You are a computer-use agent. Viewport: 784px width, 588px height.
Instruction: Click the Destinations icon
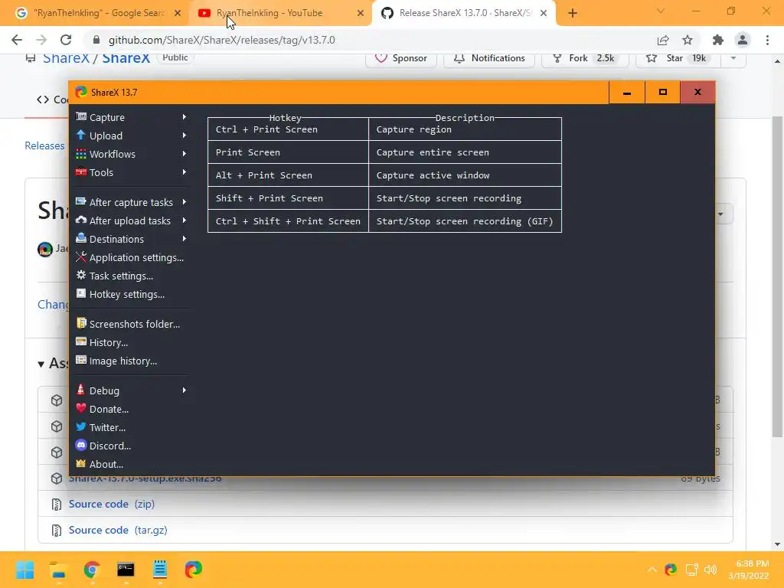(x=81, y=239)
